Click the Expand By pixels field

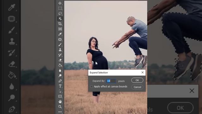pyautogui.click(x=111, y=81)
